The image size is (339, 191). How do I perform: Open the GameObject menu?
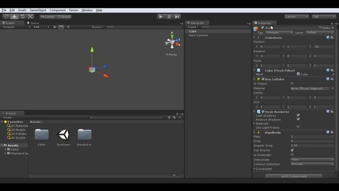(x=38, y=10)
